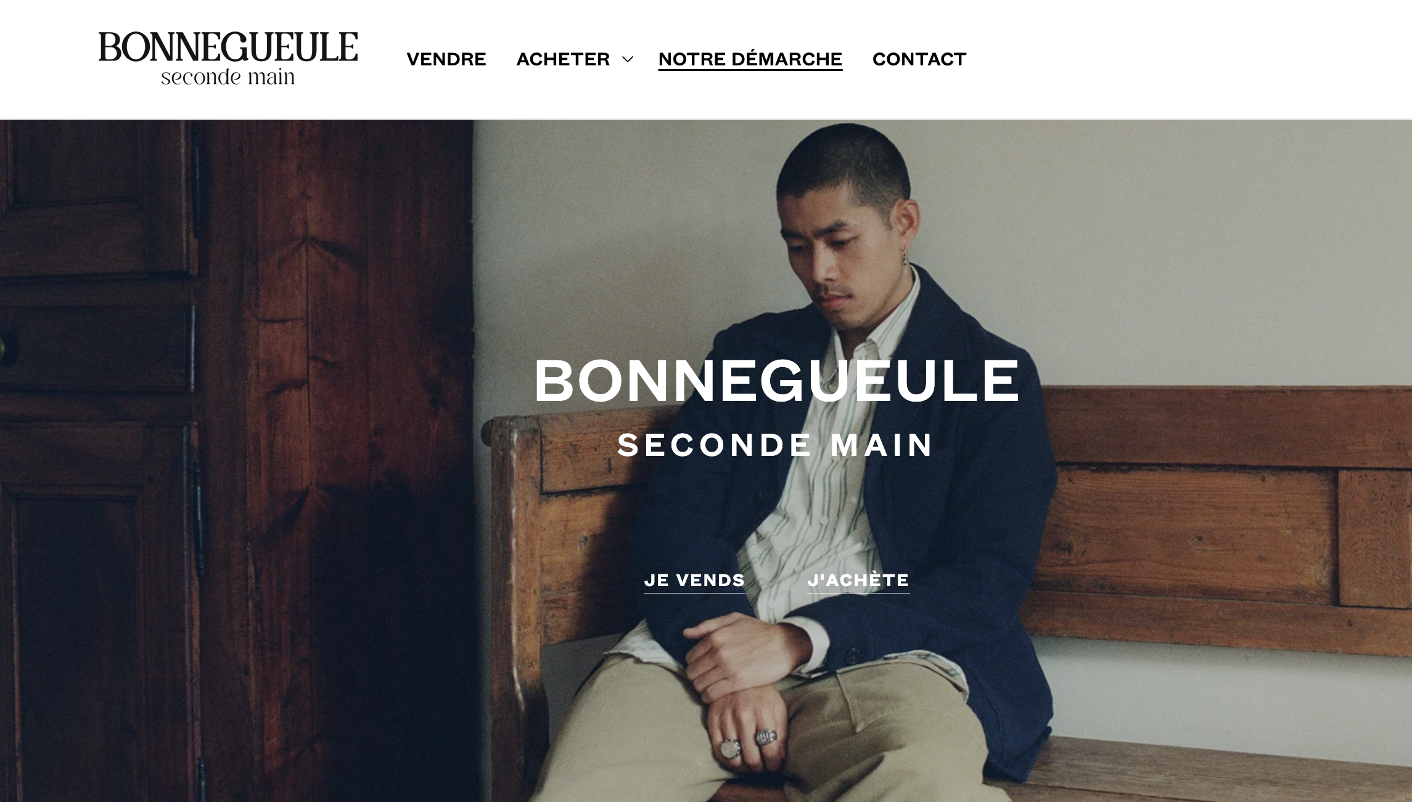Click the white wall area behind bench
Image resolution: width=1412 pixels, height=802 pixels.
coord(1172,247)
